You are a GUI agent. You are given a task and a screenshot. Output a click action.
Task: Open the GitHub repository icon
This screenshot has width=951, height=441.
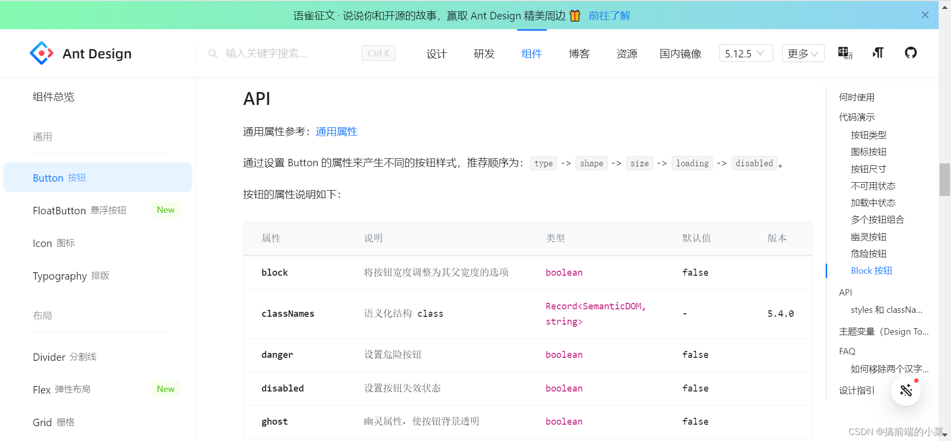pyautogui.click(x=911, y=52)
